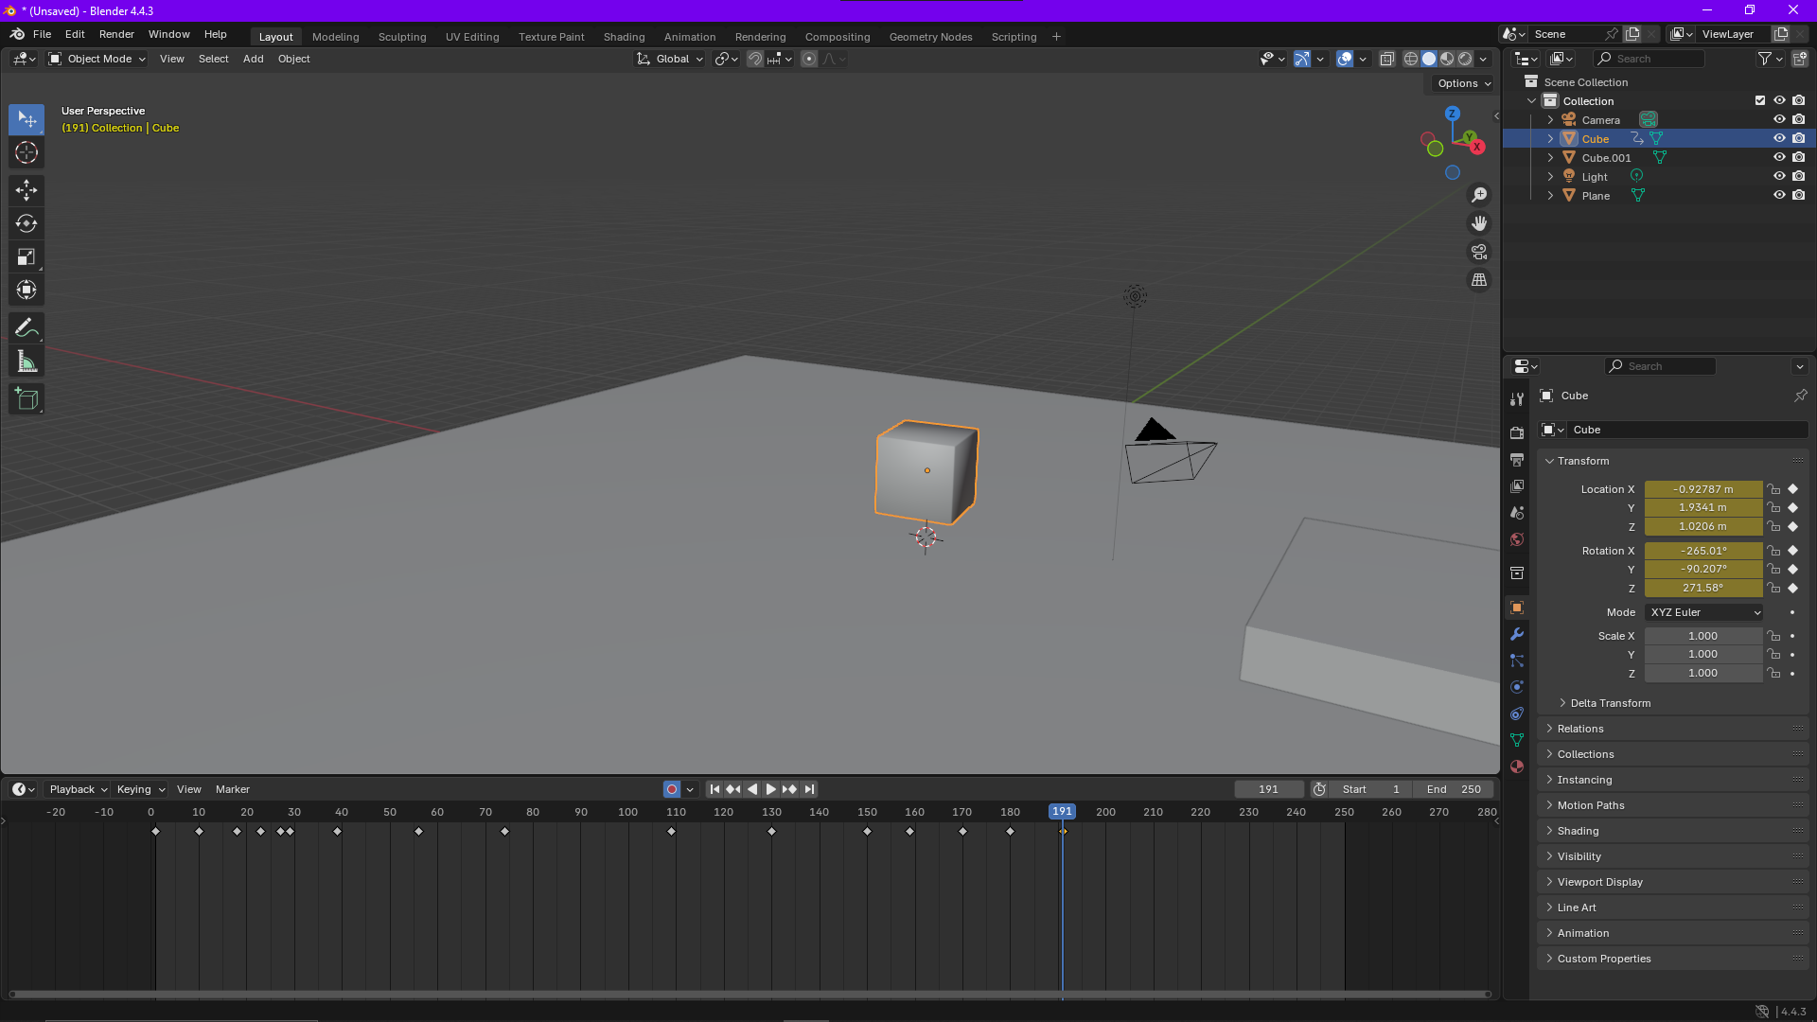Play animation forward
The height and width of the screenshot is (1022, 1817).
770,789
